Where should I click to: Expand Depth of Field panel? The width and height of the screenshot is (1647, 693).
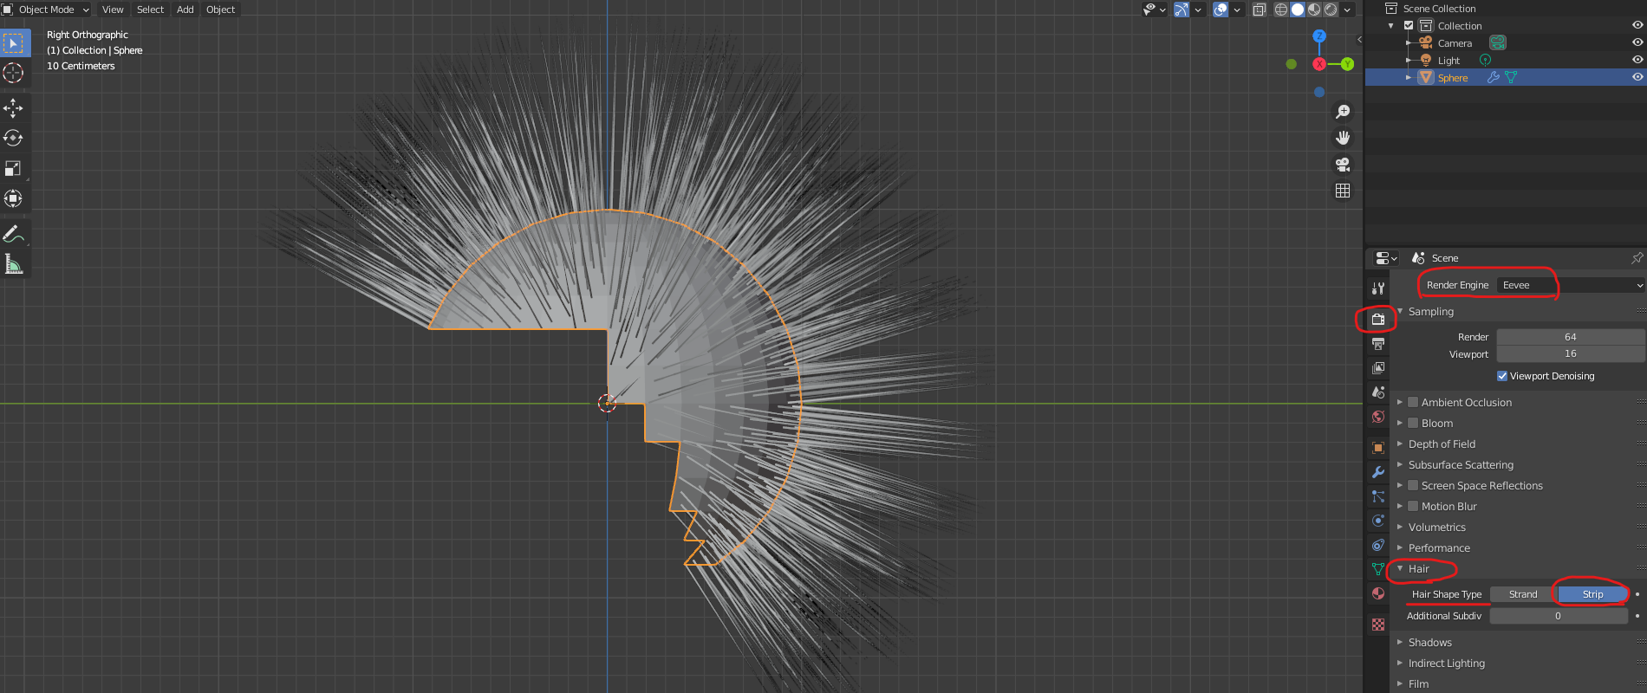[x=1400, y=444]
